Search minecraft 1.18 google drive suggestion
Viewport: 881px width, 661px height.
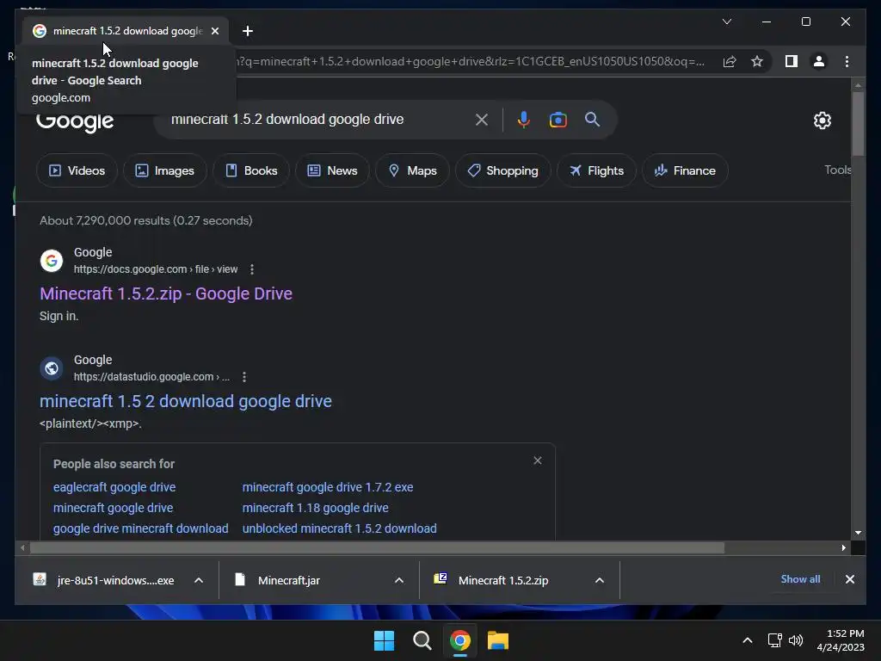315,508
